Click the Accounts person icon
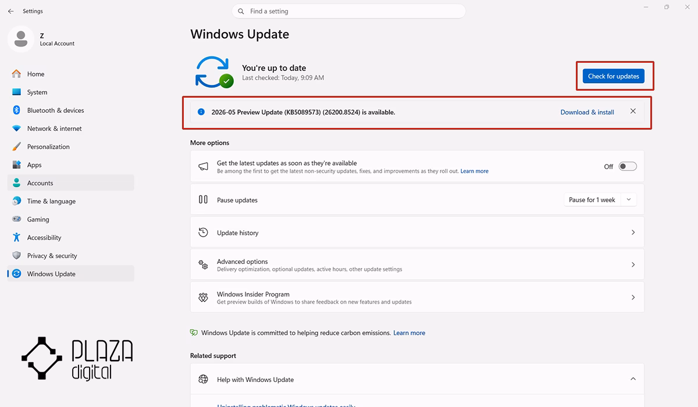Viewport: 698px width, 407px height. click(x=16, y=183)
